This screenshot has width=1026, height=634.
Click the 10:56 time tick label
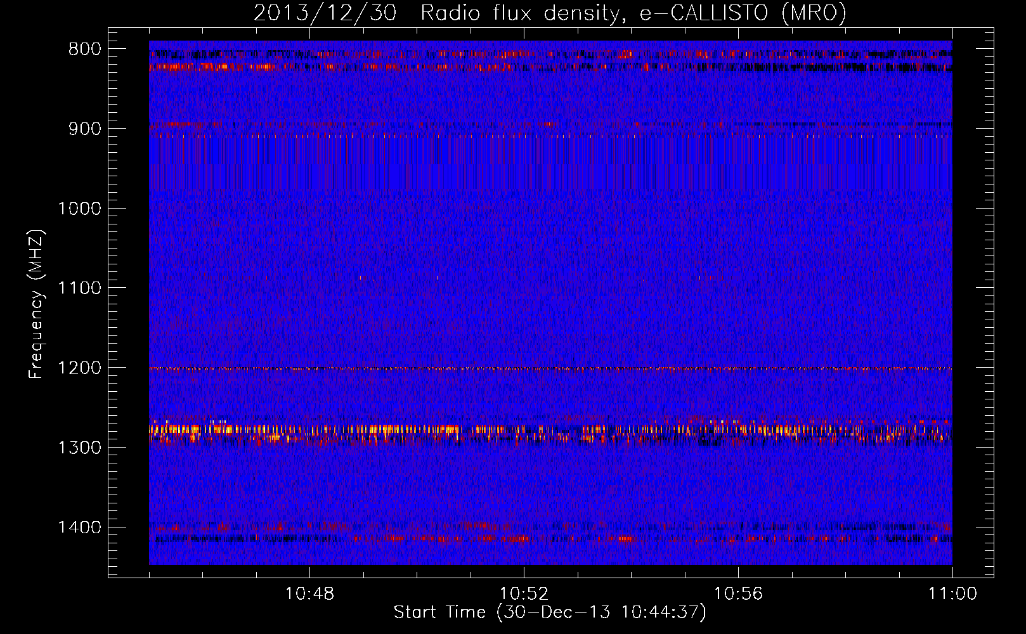[x=738, y=594]
